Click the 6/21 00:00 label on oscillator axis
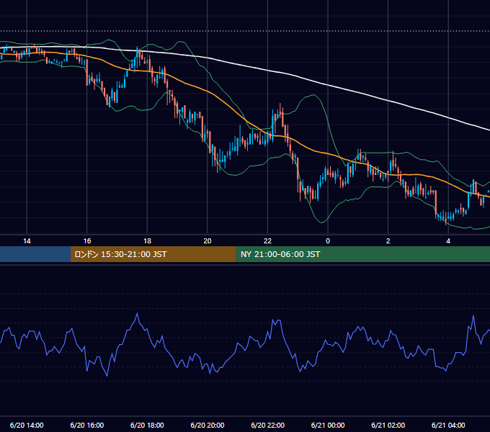Viewport: 490px width, 432px height. tap(328, 425)
